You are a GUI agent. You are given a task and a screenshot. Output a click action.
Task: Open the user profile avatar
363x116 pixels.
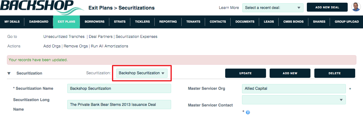tap(356, 7)
